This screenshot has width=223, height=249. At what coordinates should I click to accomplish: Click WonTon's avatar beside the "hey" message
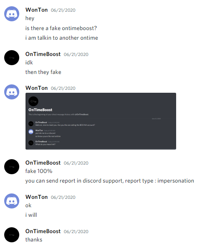(x=12, y=14)
